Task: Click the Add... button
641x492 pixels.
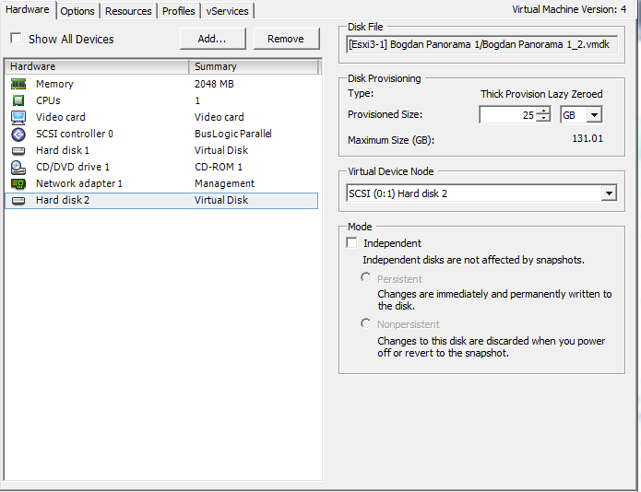Action: click(x=212, y=39)
